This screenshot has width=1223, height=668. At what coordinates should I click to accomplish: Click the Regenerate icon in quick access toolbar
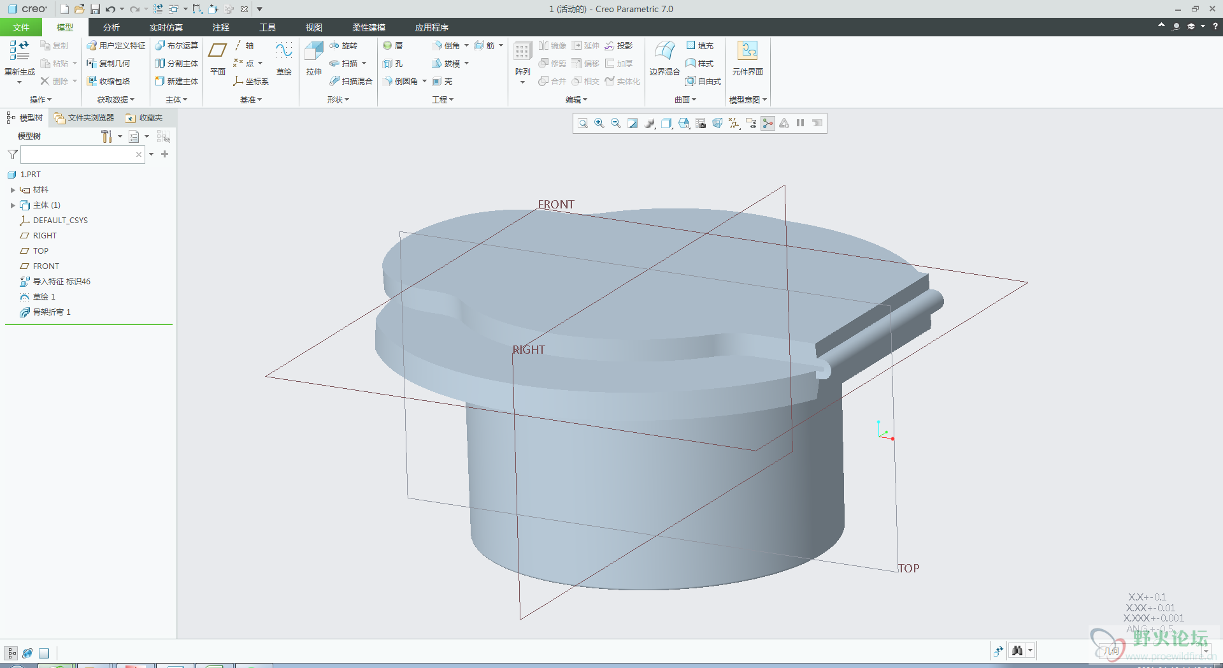point(158,9)
